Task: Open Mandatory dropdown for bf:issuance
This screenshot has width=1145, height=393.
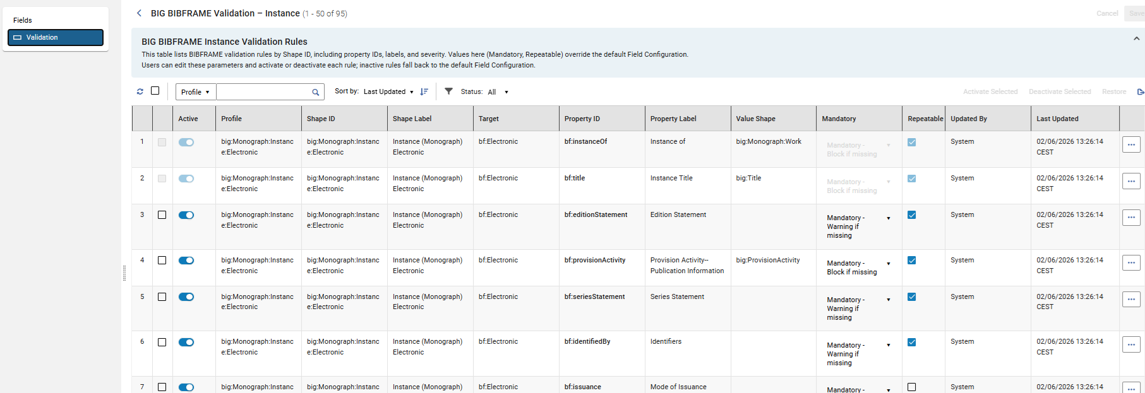Action: click(x=859, y=389)
